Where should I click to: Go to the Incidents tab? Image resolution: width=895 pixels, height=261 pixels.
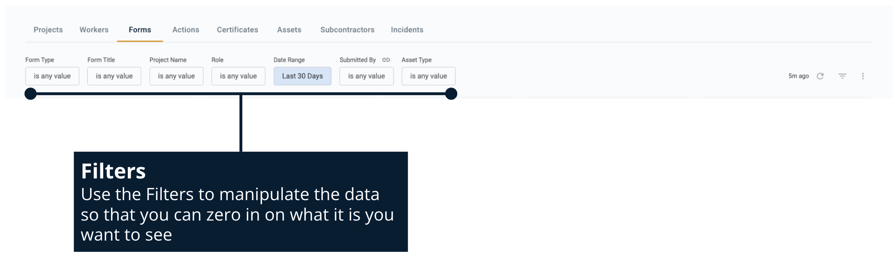pyautogui.click(x=407, y=30)
